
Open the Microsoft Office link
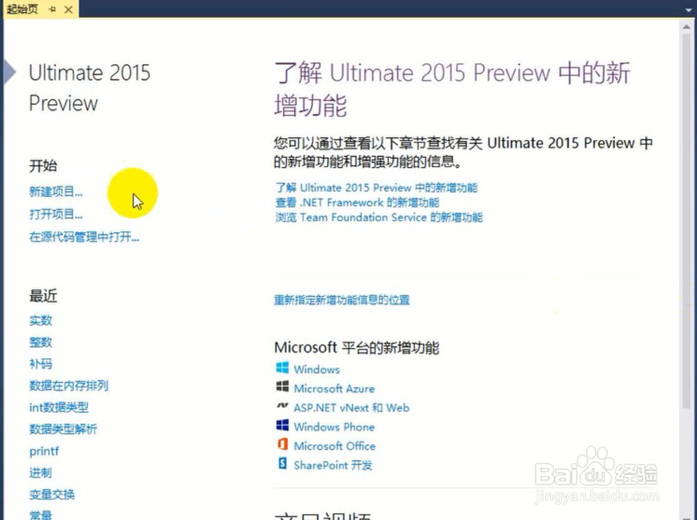(x=335, y=446)
